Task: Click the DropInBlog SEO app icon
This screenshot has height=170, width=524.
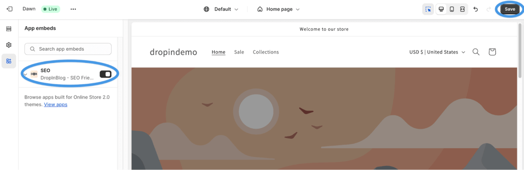Action: pos(34,74)
